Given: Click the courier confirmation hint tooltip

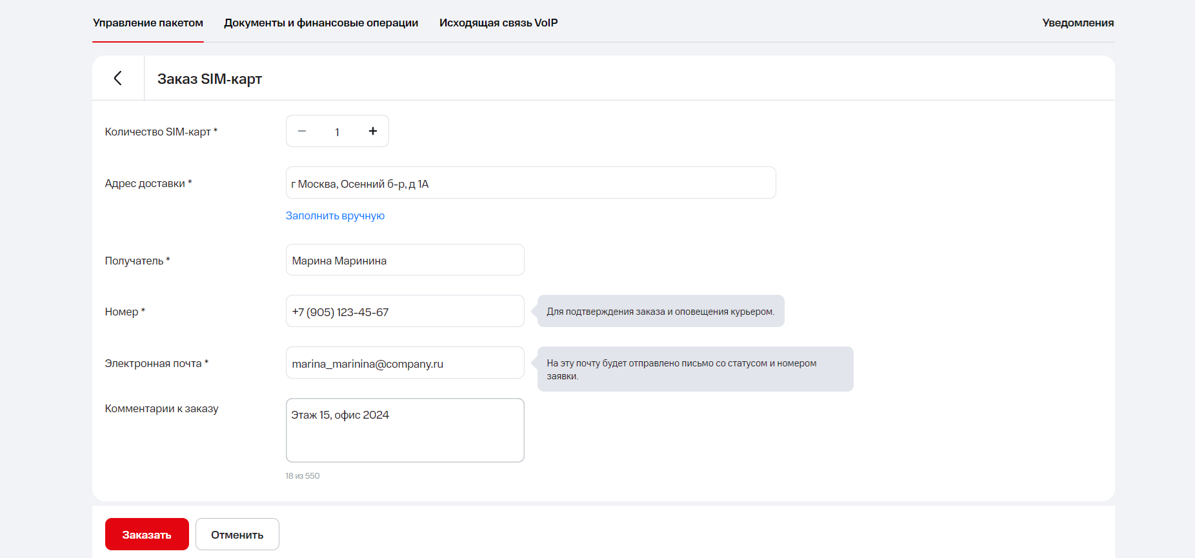Looking at the screenshot, I should tap(660, 312).
